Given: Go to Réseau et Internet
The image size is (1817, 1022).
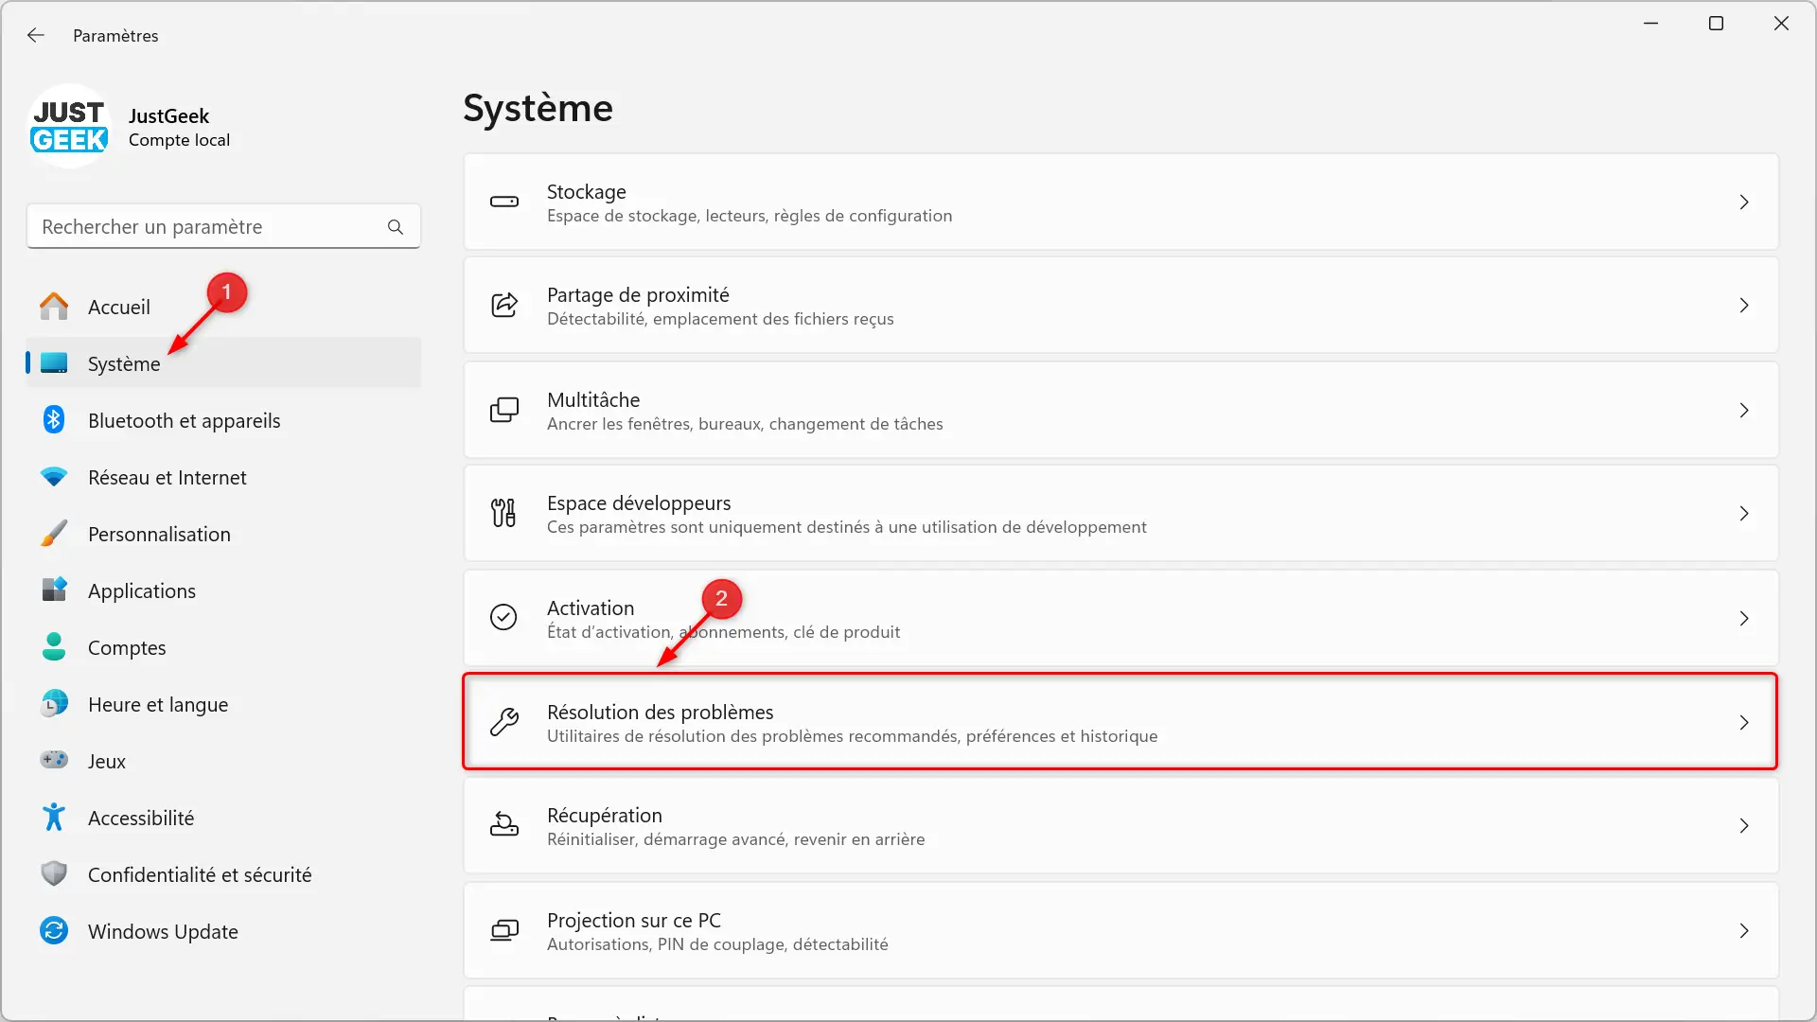Looking at the screenshot, I should point(223,477).
